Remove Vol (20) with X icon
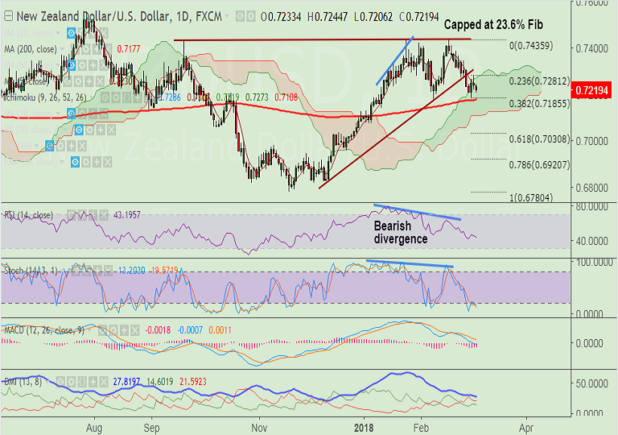 (x=82, y=146)
